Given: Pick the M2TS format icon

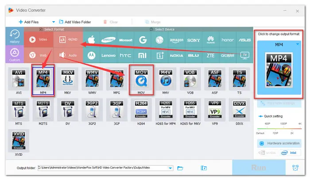Looking at the screenshot, I should click(43, 110).
